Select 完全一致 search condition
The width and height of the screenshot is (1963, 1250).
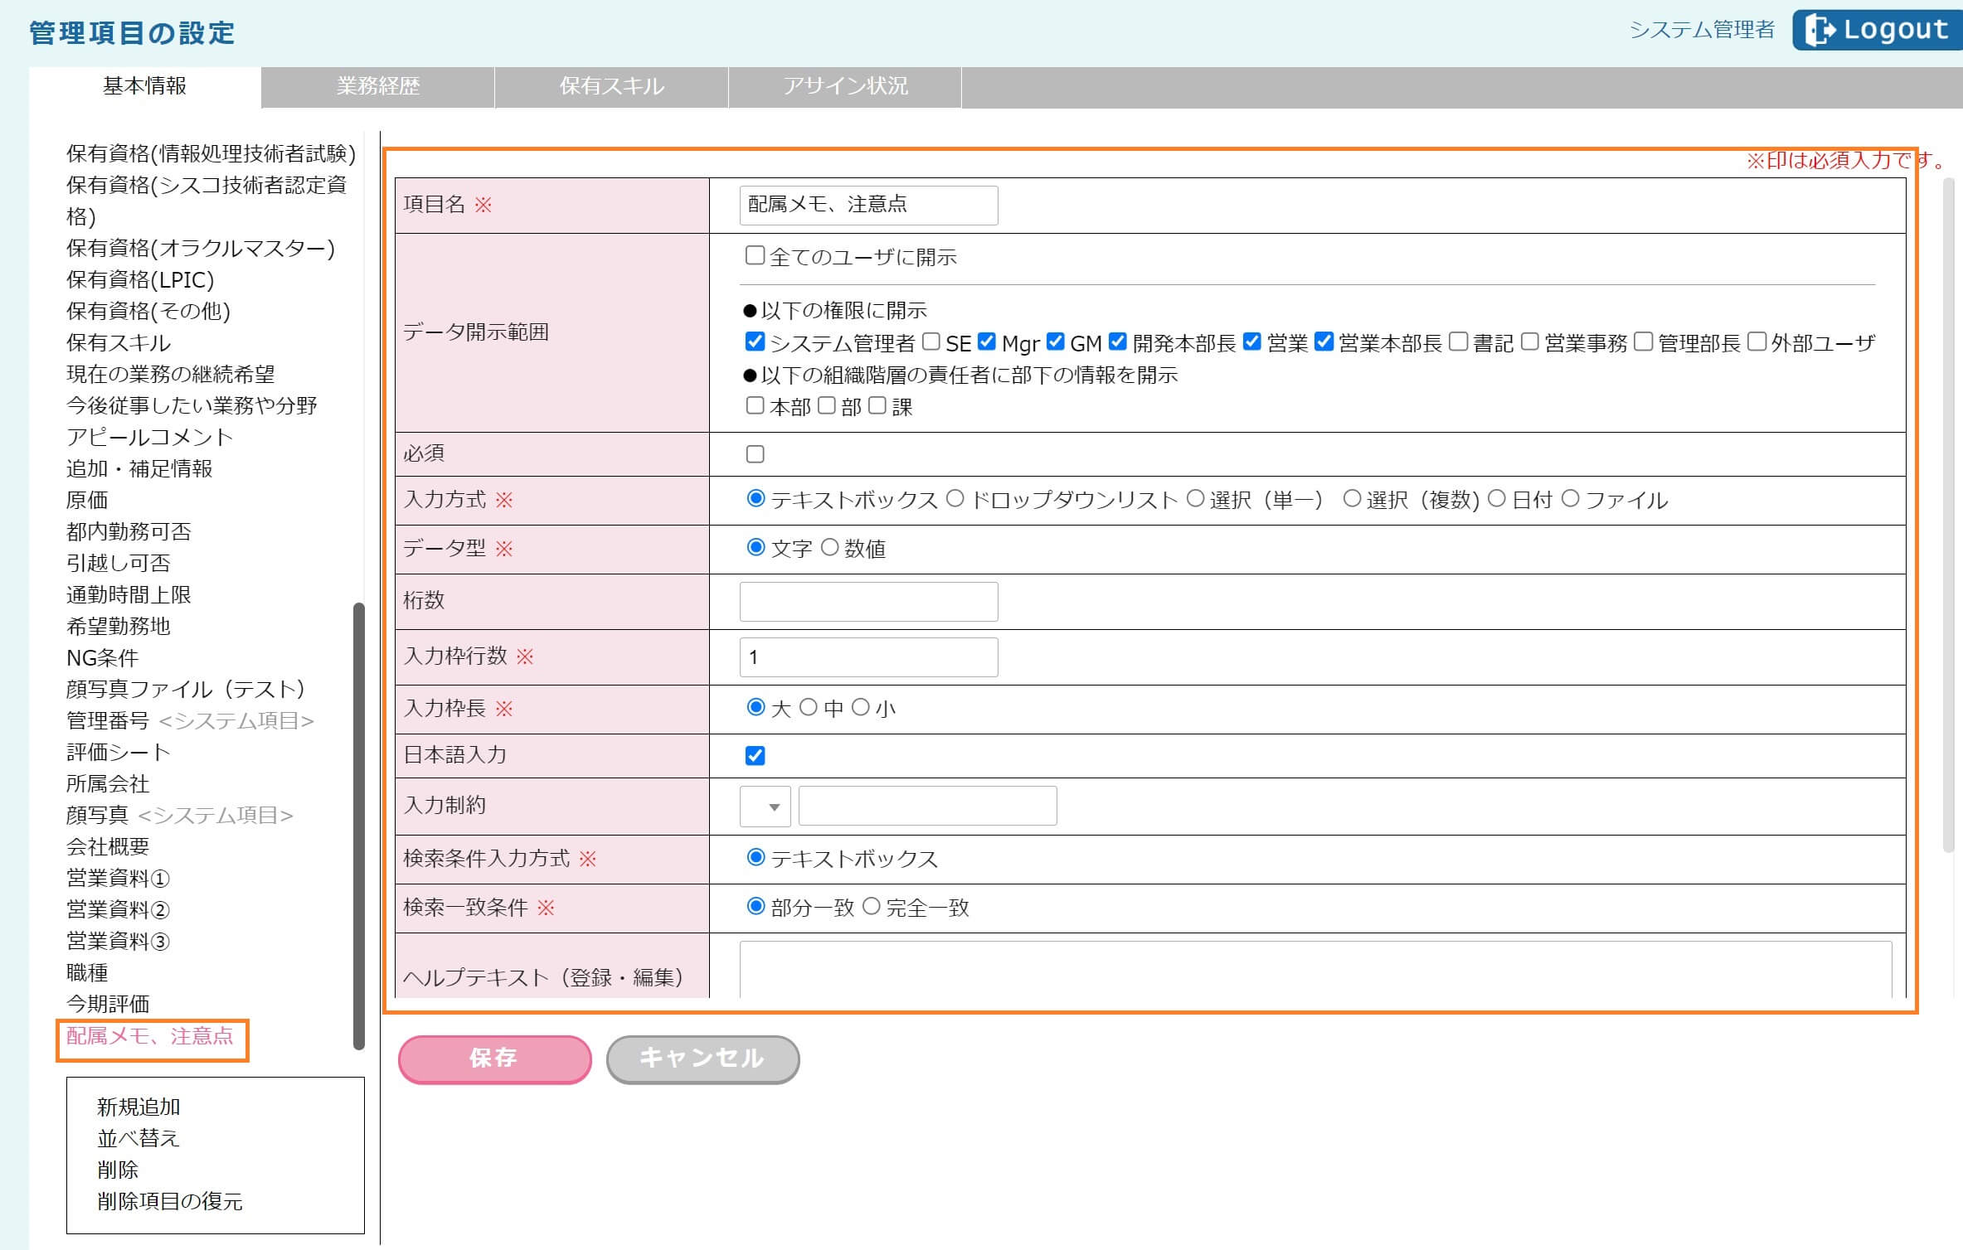(x=871, y=906)
